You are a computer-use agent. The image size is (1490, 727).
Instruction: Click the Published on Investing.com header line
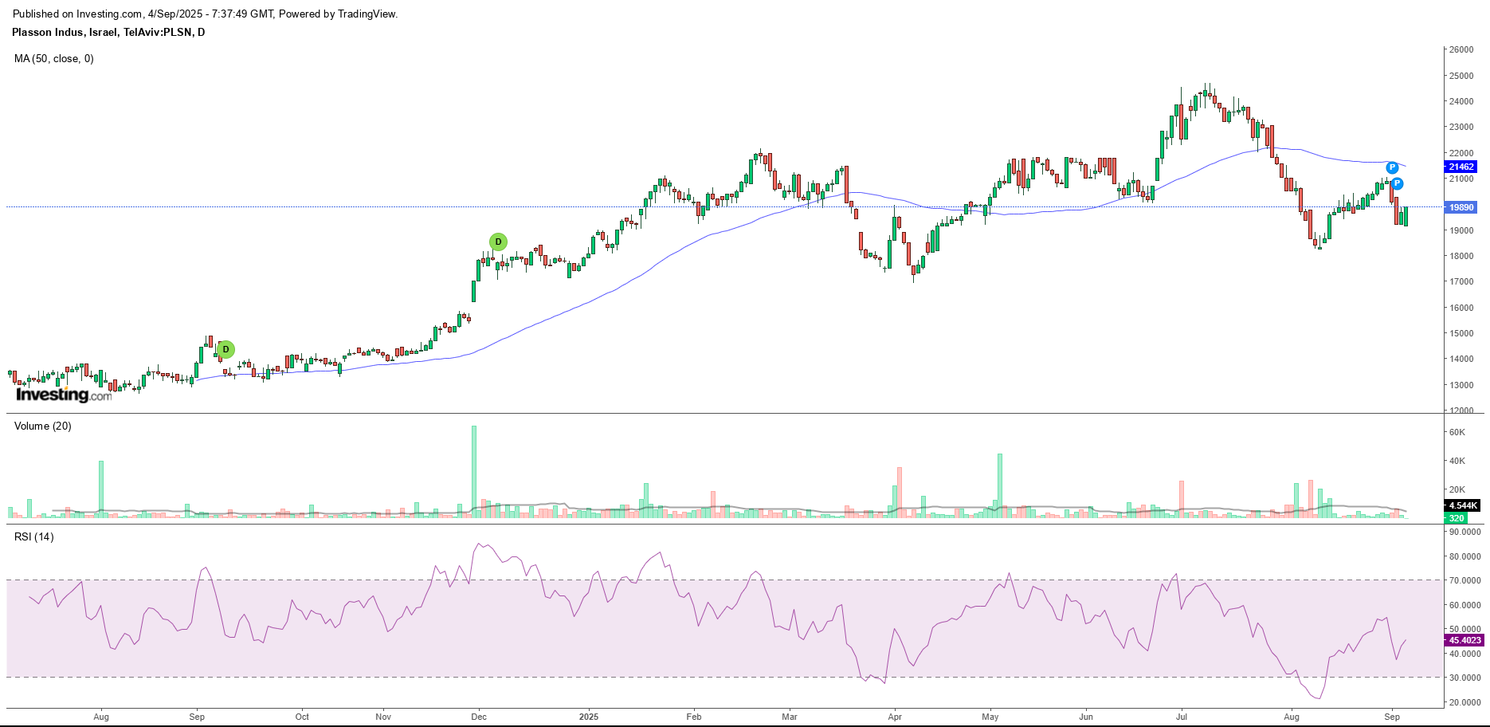click(206, 14)
